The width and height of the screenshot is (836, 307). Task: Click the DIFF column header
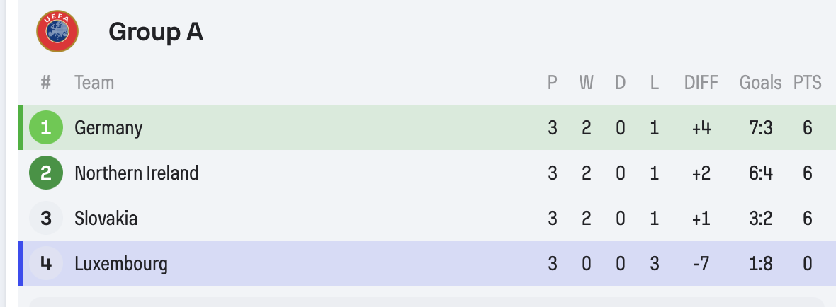pos(701,83)
